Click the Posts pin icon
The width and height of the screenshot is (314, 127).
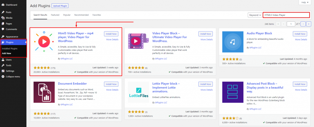click(3, 12)
